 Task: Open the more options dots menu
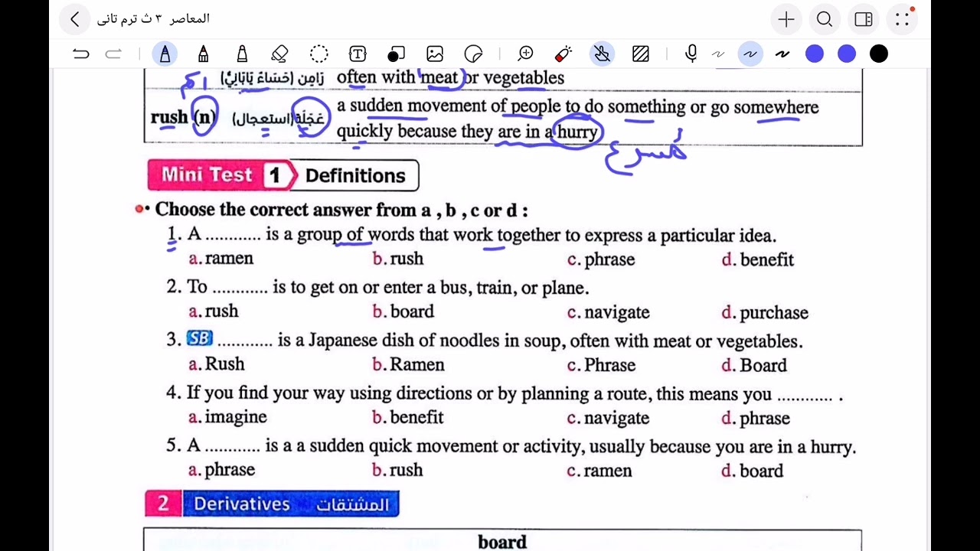click(x=902, y=19)
